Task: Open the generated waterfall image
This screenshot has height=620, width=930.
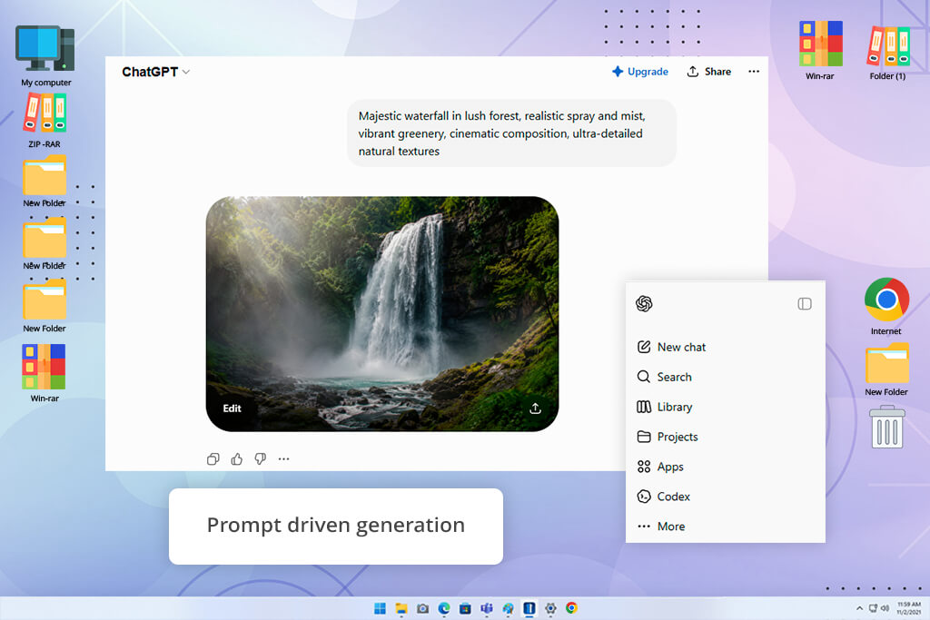Action: point(382,313)
